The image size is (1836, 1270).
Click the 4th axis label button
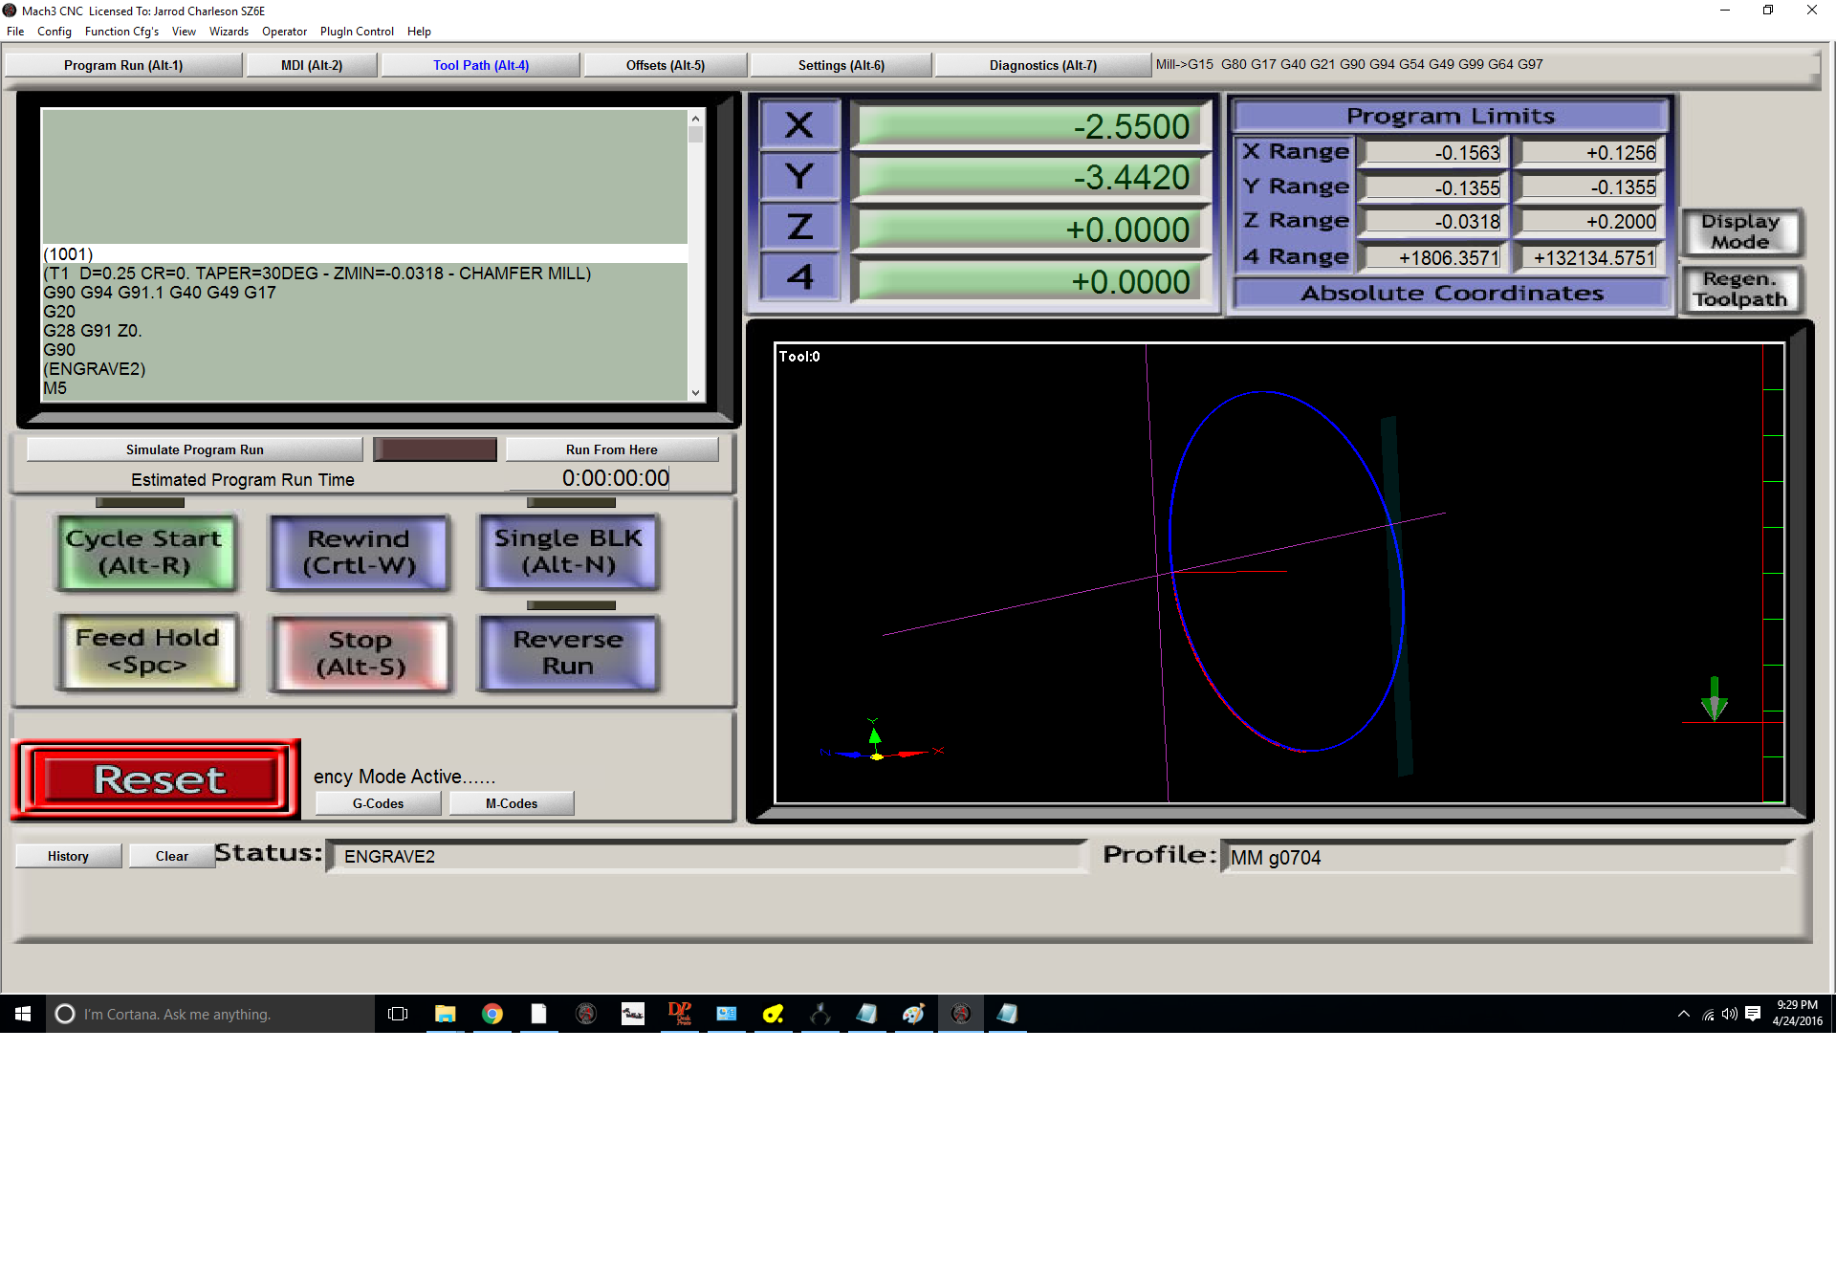(799, 277)
